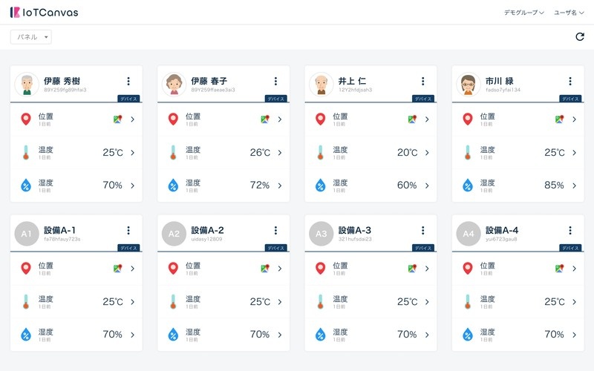Open the three-dot menu for 伊藤 秀樹
The width and height of the screenshot is (594, 371).
point(128,82)
